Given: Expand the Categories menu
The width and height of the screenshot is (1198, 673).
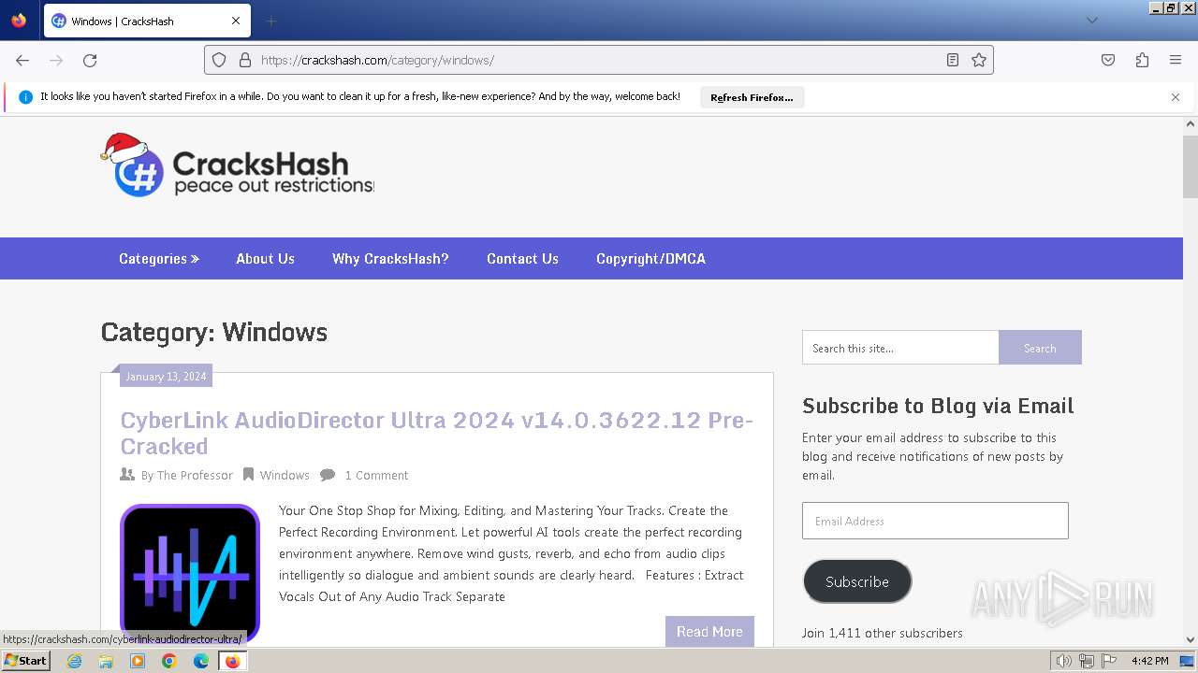Looking at the screenshot, I should pyautogui.click(x=159, y=259).
